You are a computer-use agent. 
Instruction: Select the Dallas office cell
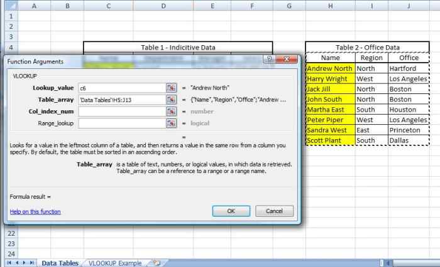point(409,140)
